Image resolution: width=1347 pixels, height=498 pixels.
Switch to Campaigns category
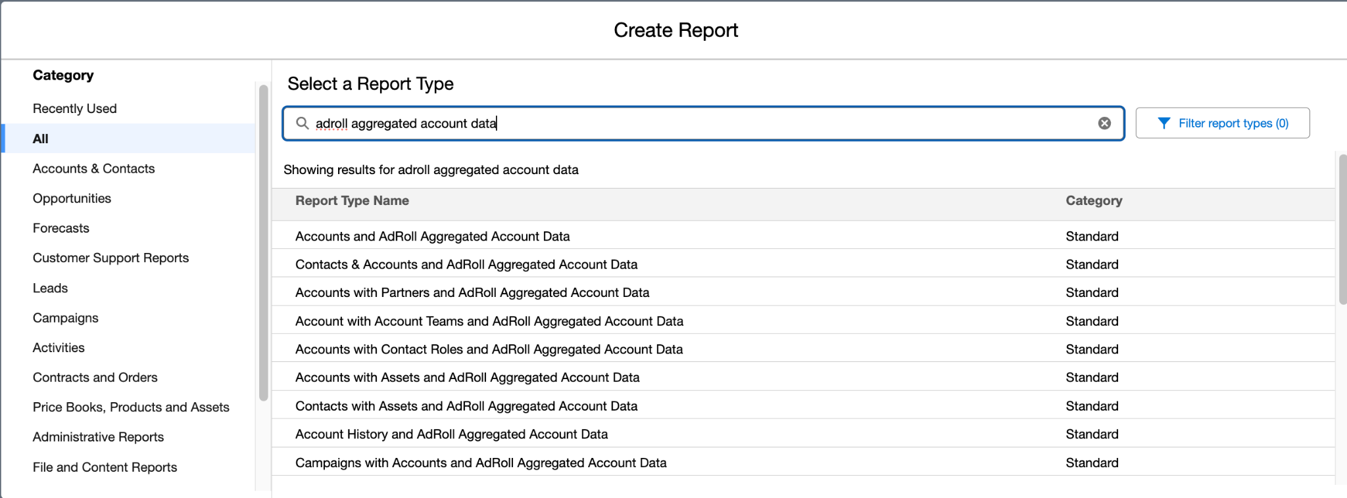pos(66,318)
